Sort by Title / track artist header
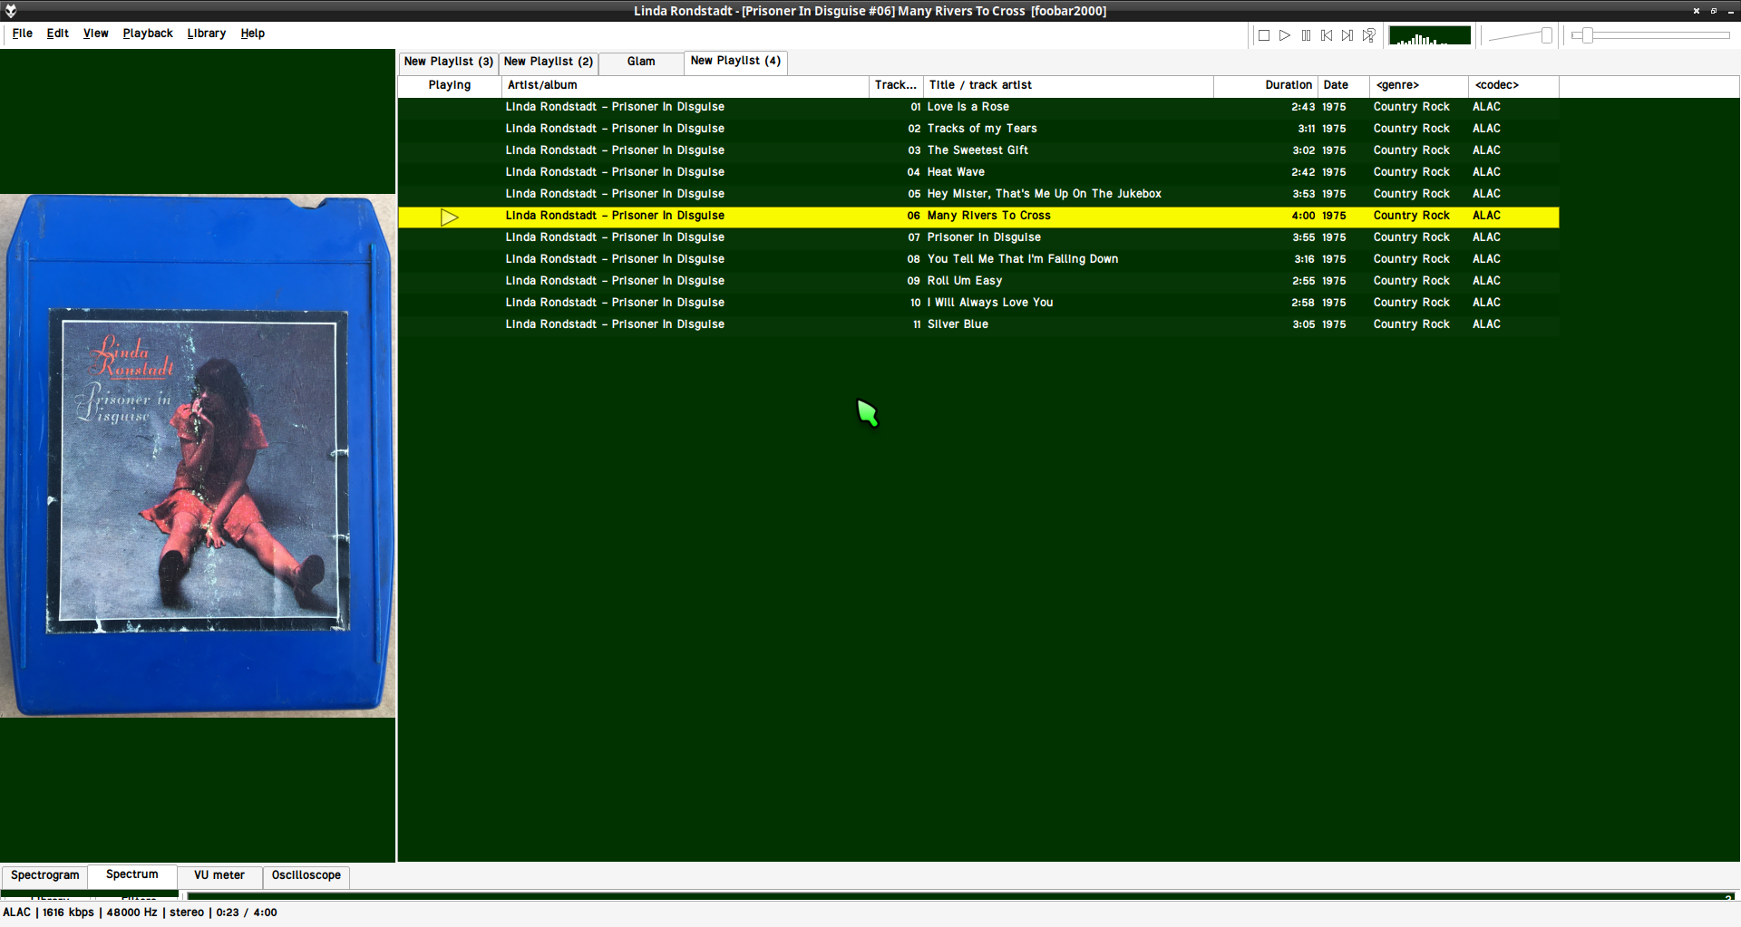 pyautogui.click(x=1068, y=85)
